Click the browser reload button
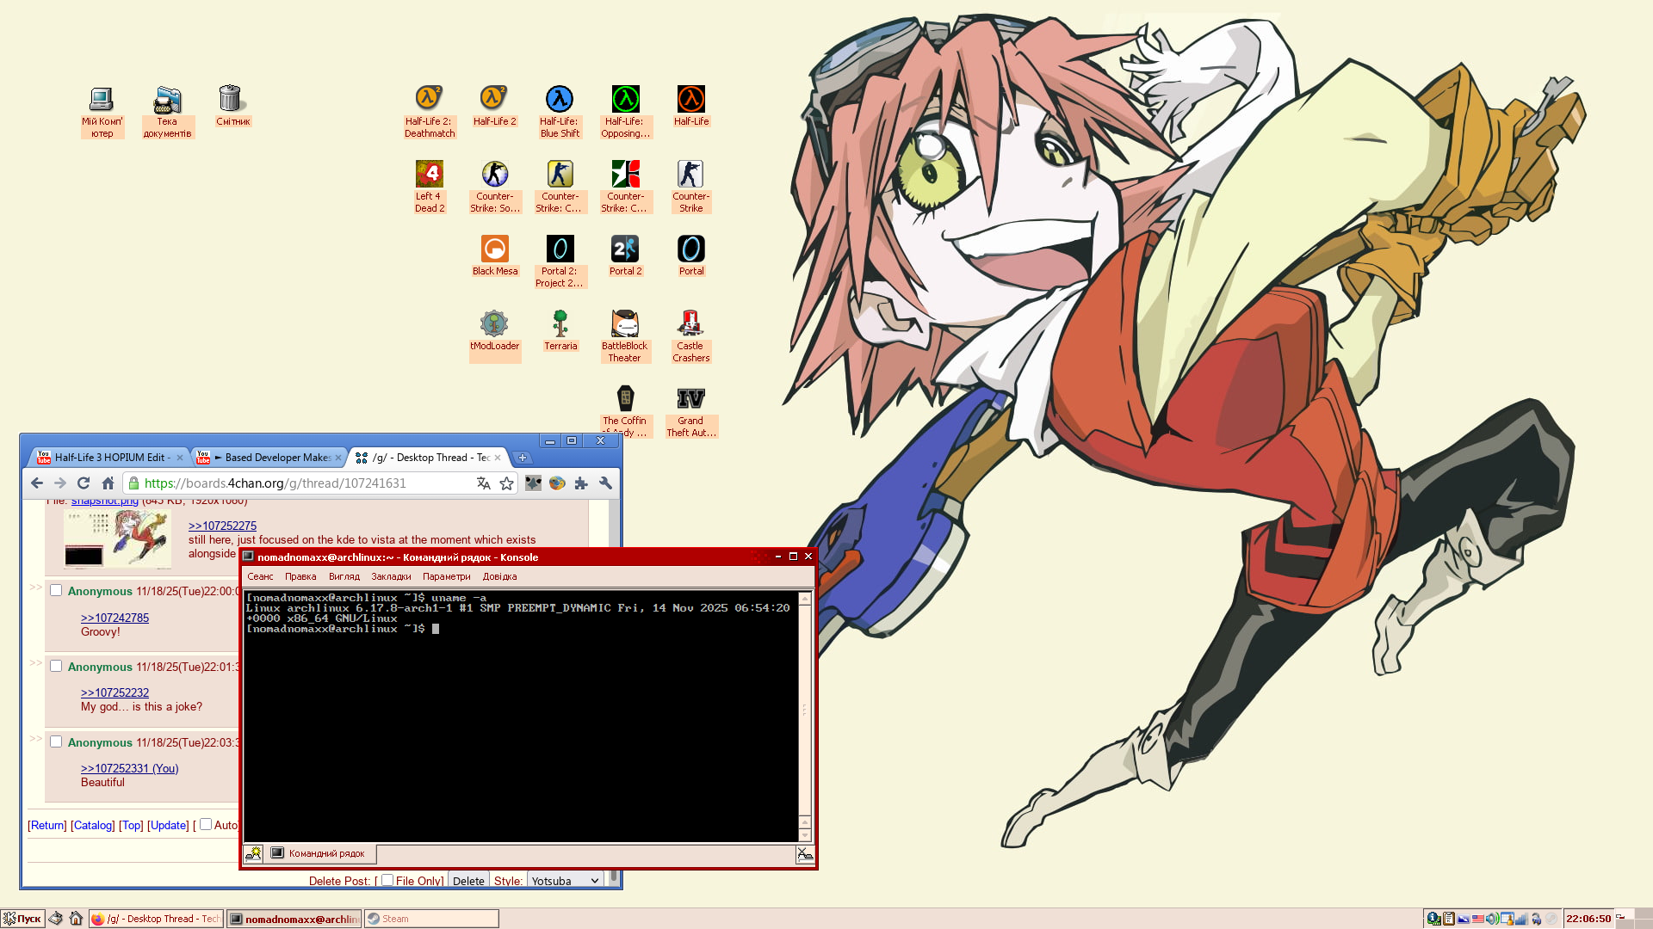 84,483
